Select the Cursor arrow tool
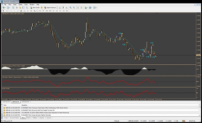Screen dimensions: 202x123 point(4,11)
